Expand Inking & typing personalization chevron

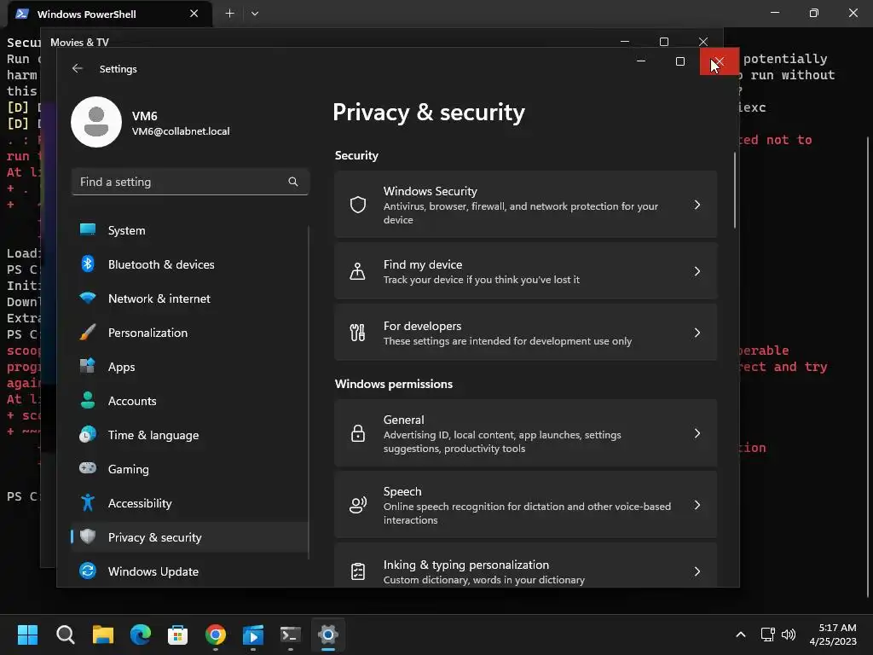(697, 571)
